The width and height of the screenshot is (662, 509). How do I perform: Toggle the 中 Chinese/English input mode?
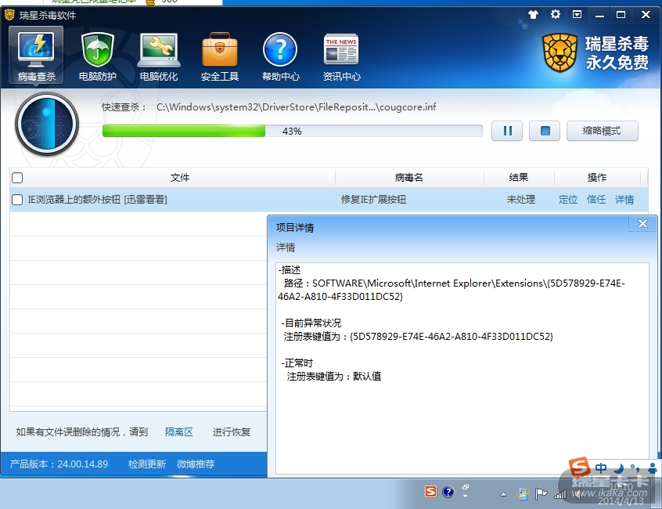(x=601, y=467)
